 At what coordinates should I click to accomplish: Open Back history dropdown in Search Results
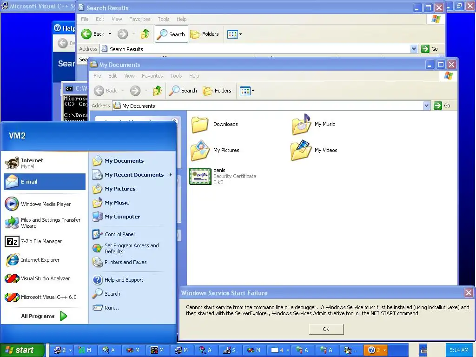point(110,34)
